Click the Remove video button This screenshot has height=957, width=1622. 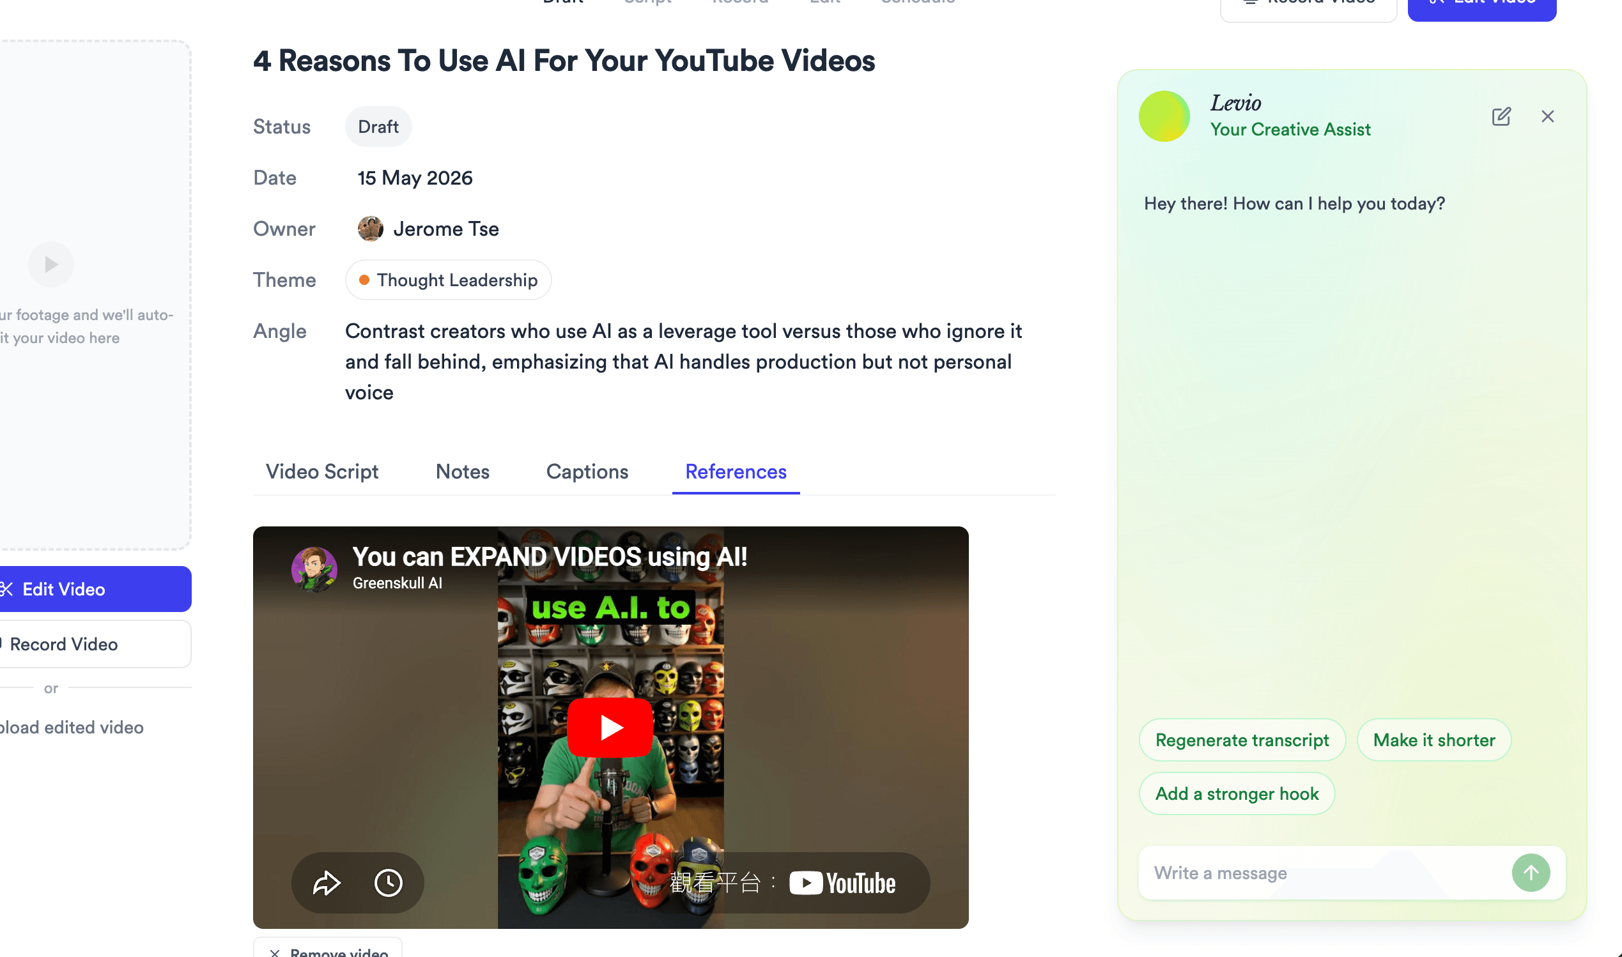click(x=328, y=948)
